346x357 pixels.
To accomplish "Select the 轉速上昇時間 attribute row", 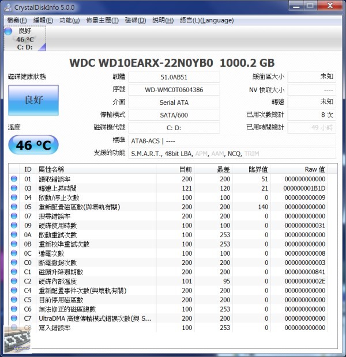I will pos(168,188).
